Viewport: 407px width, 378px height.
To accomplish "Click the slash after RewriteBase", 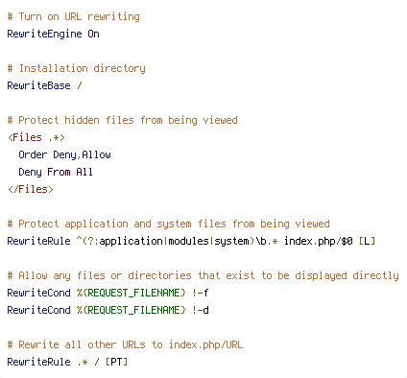I will 80,85.
